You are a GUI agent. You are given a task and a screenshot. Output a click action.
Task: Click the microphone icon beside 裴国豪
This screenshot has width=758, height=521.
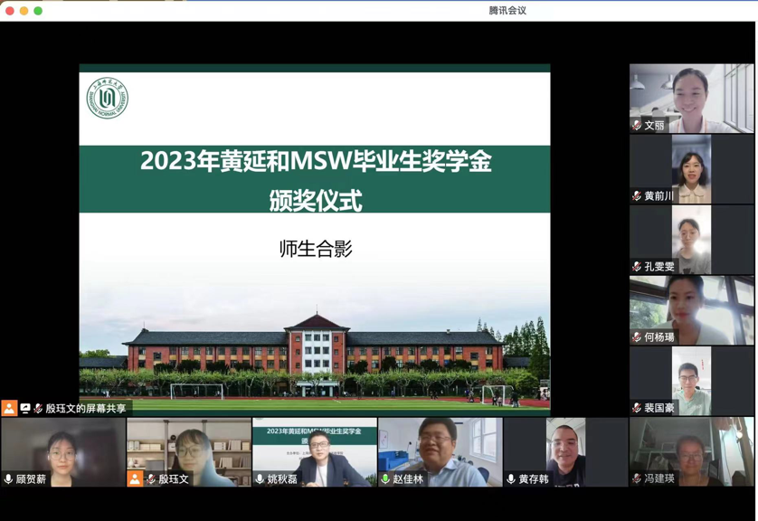point(637,408)
